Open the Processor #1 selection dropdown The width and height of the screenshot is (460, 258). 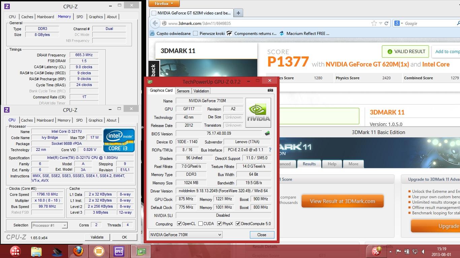tap(50, 225)
